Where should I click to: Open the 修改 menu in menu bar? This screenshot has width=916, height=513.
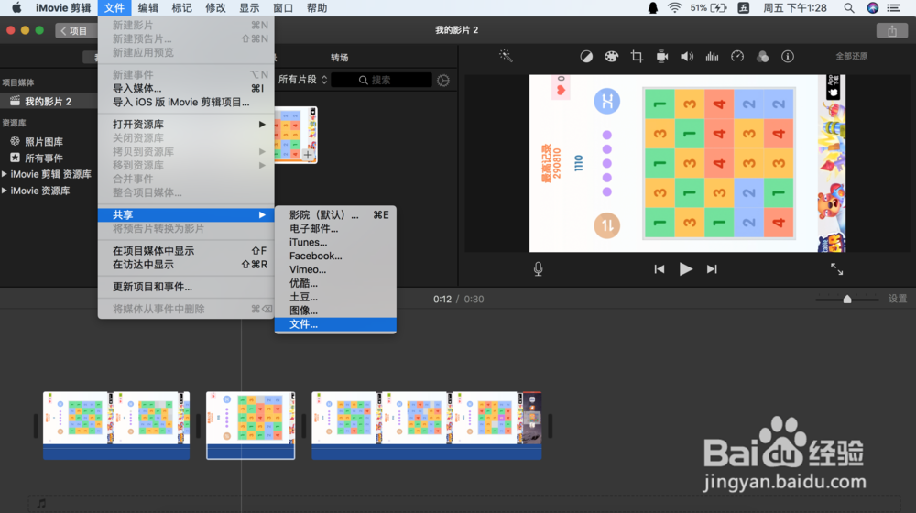click(215, 7)
